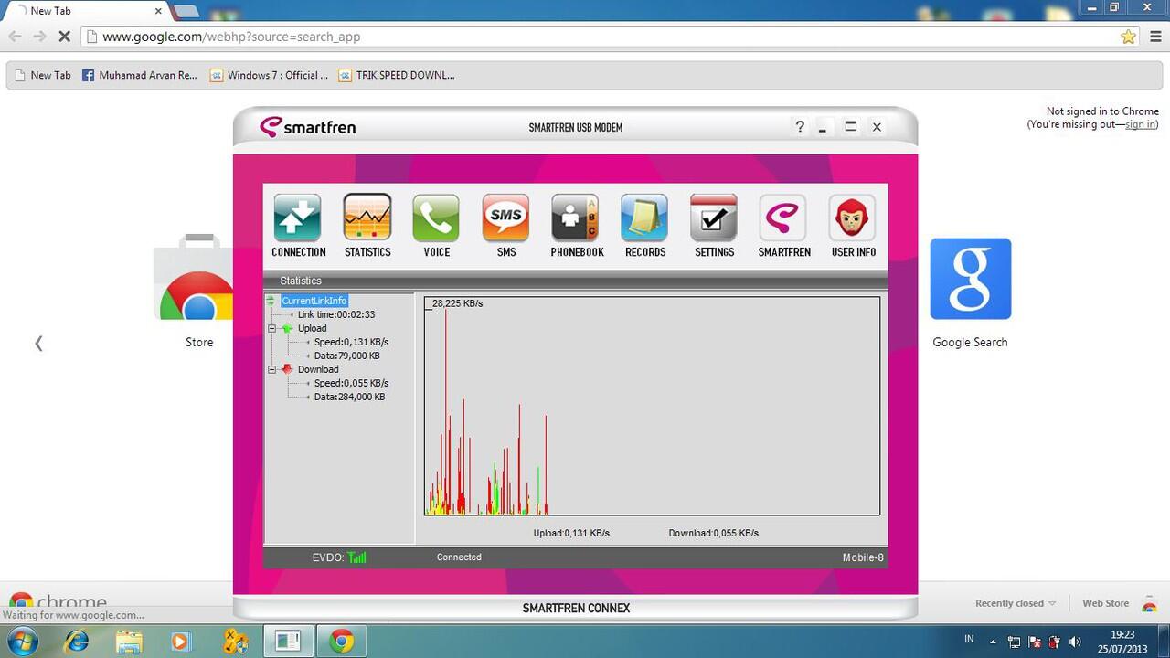1170x658 pixels.
Task: Go to previous apps page with left chevron
Action: click(x=38, y=343)
